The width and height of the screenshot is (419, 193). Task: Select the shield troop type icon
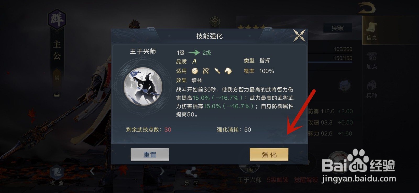click(195, 71)
